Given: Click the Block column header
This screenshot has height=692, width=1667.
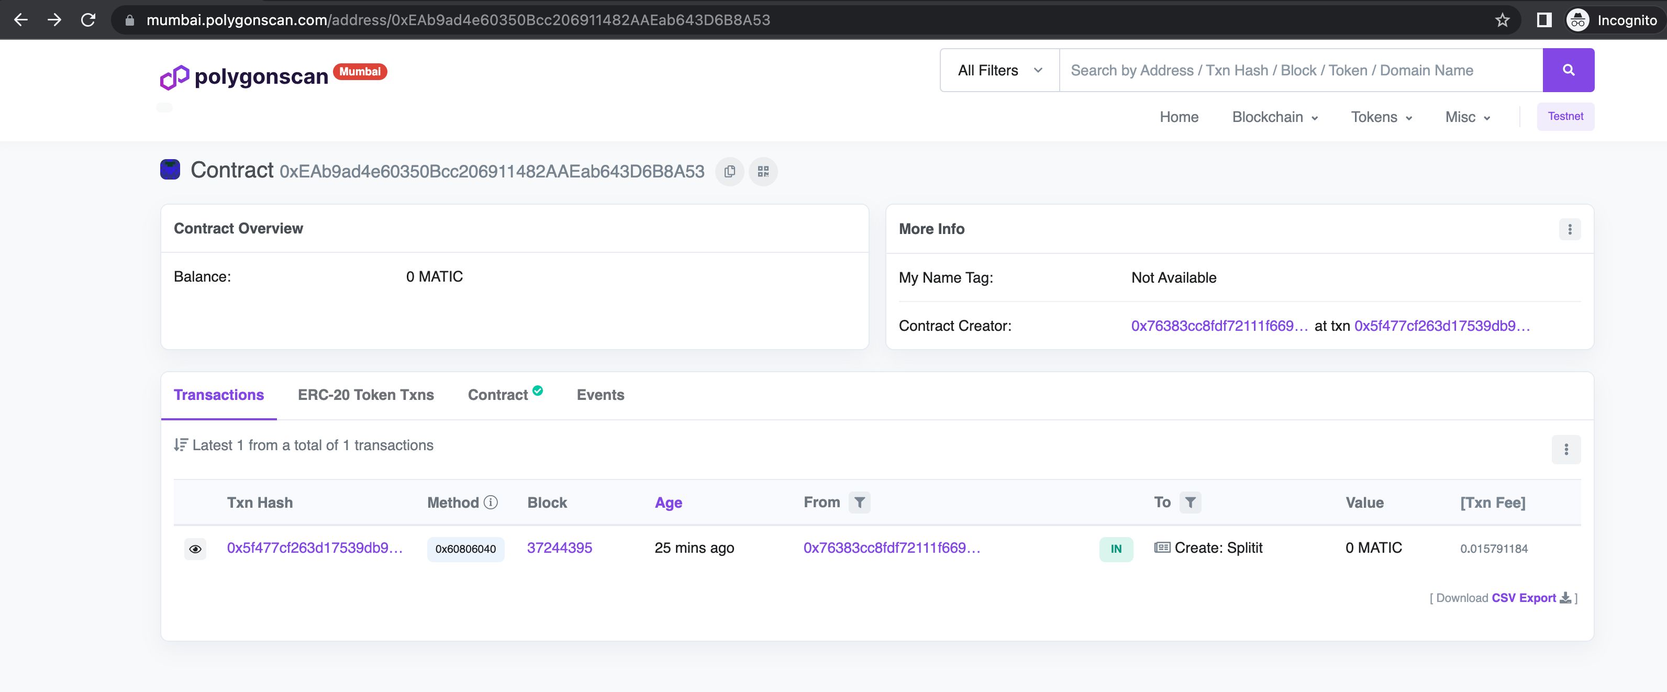Looking at the screenshot, I should pyautogui.click(x=547, y=503).
